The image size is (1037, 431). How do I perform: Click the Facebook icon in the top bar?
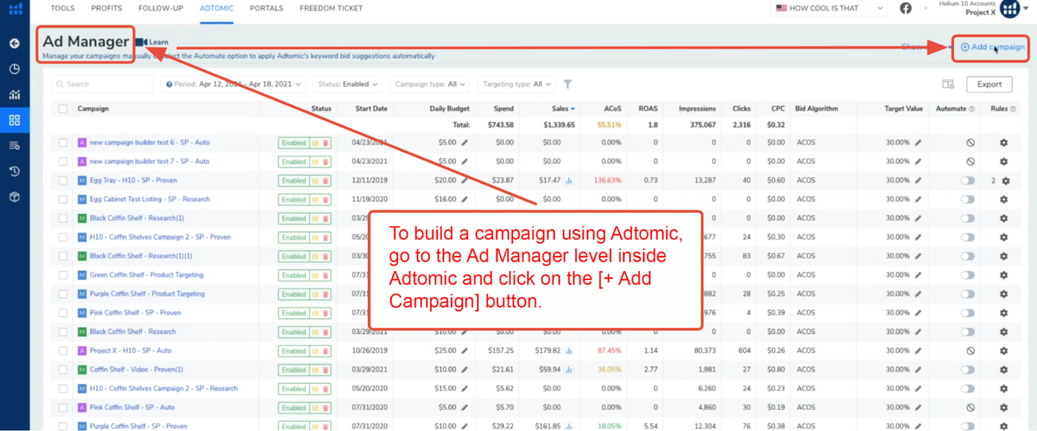(905, 8)
